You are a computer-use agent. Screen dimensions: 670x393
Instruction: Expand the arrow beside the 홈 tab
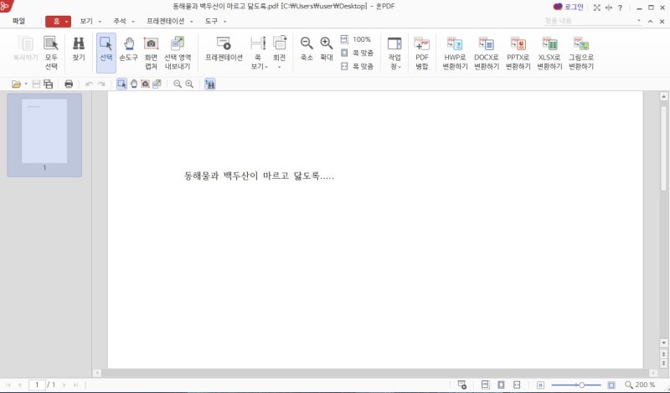click(67, 22)
